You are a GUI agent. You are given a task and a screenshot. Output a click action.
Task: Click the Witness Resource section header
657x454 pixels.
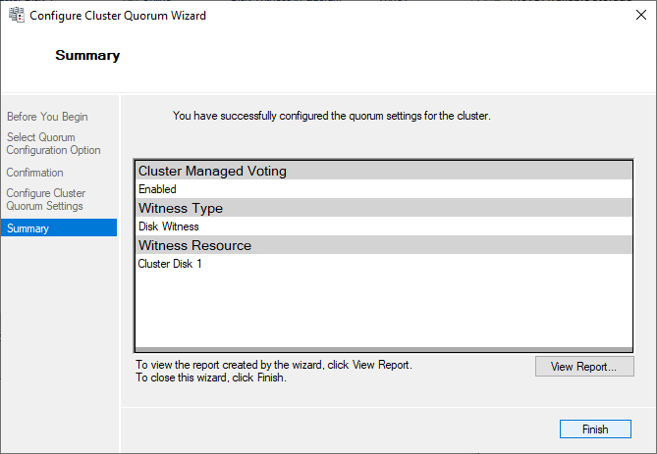coord(194,245)
